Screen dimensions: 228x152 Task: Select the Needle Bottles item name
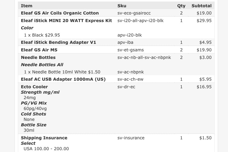click(38, 57)
